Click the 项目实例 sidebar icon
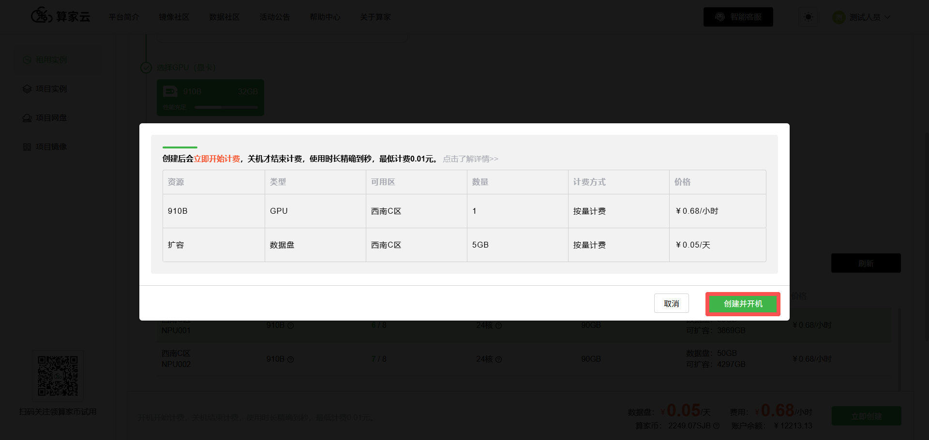 pyautogui.click(x=27, y=89)
